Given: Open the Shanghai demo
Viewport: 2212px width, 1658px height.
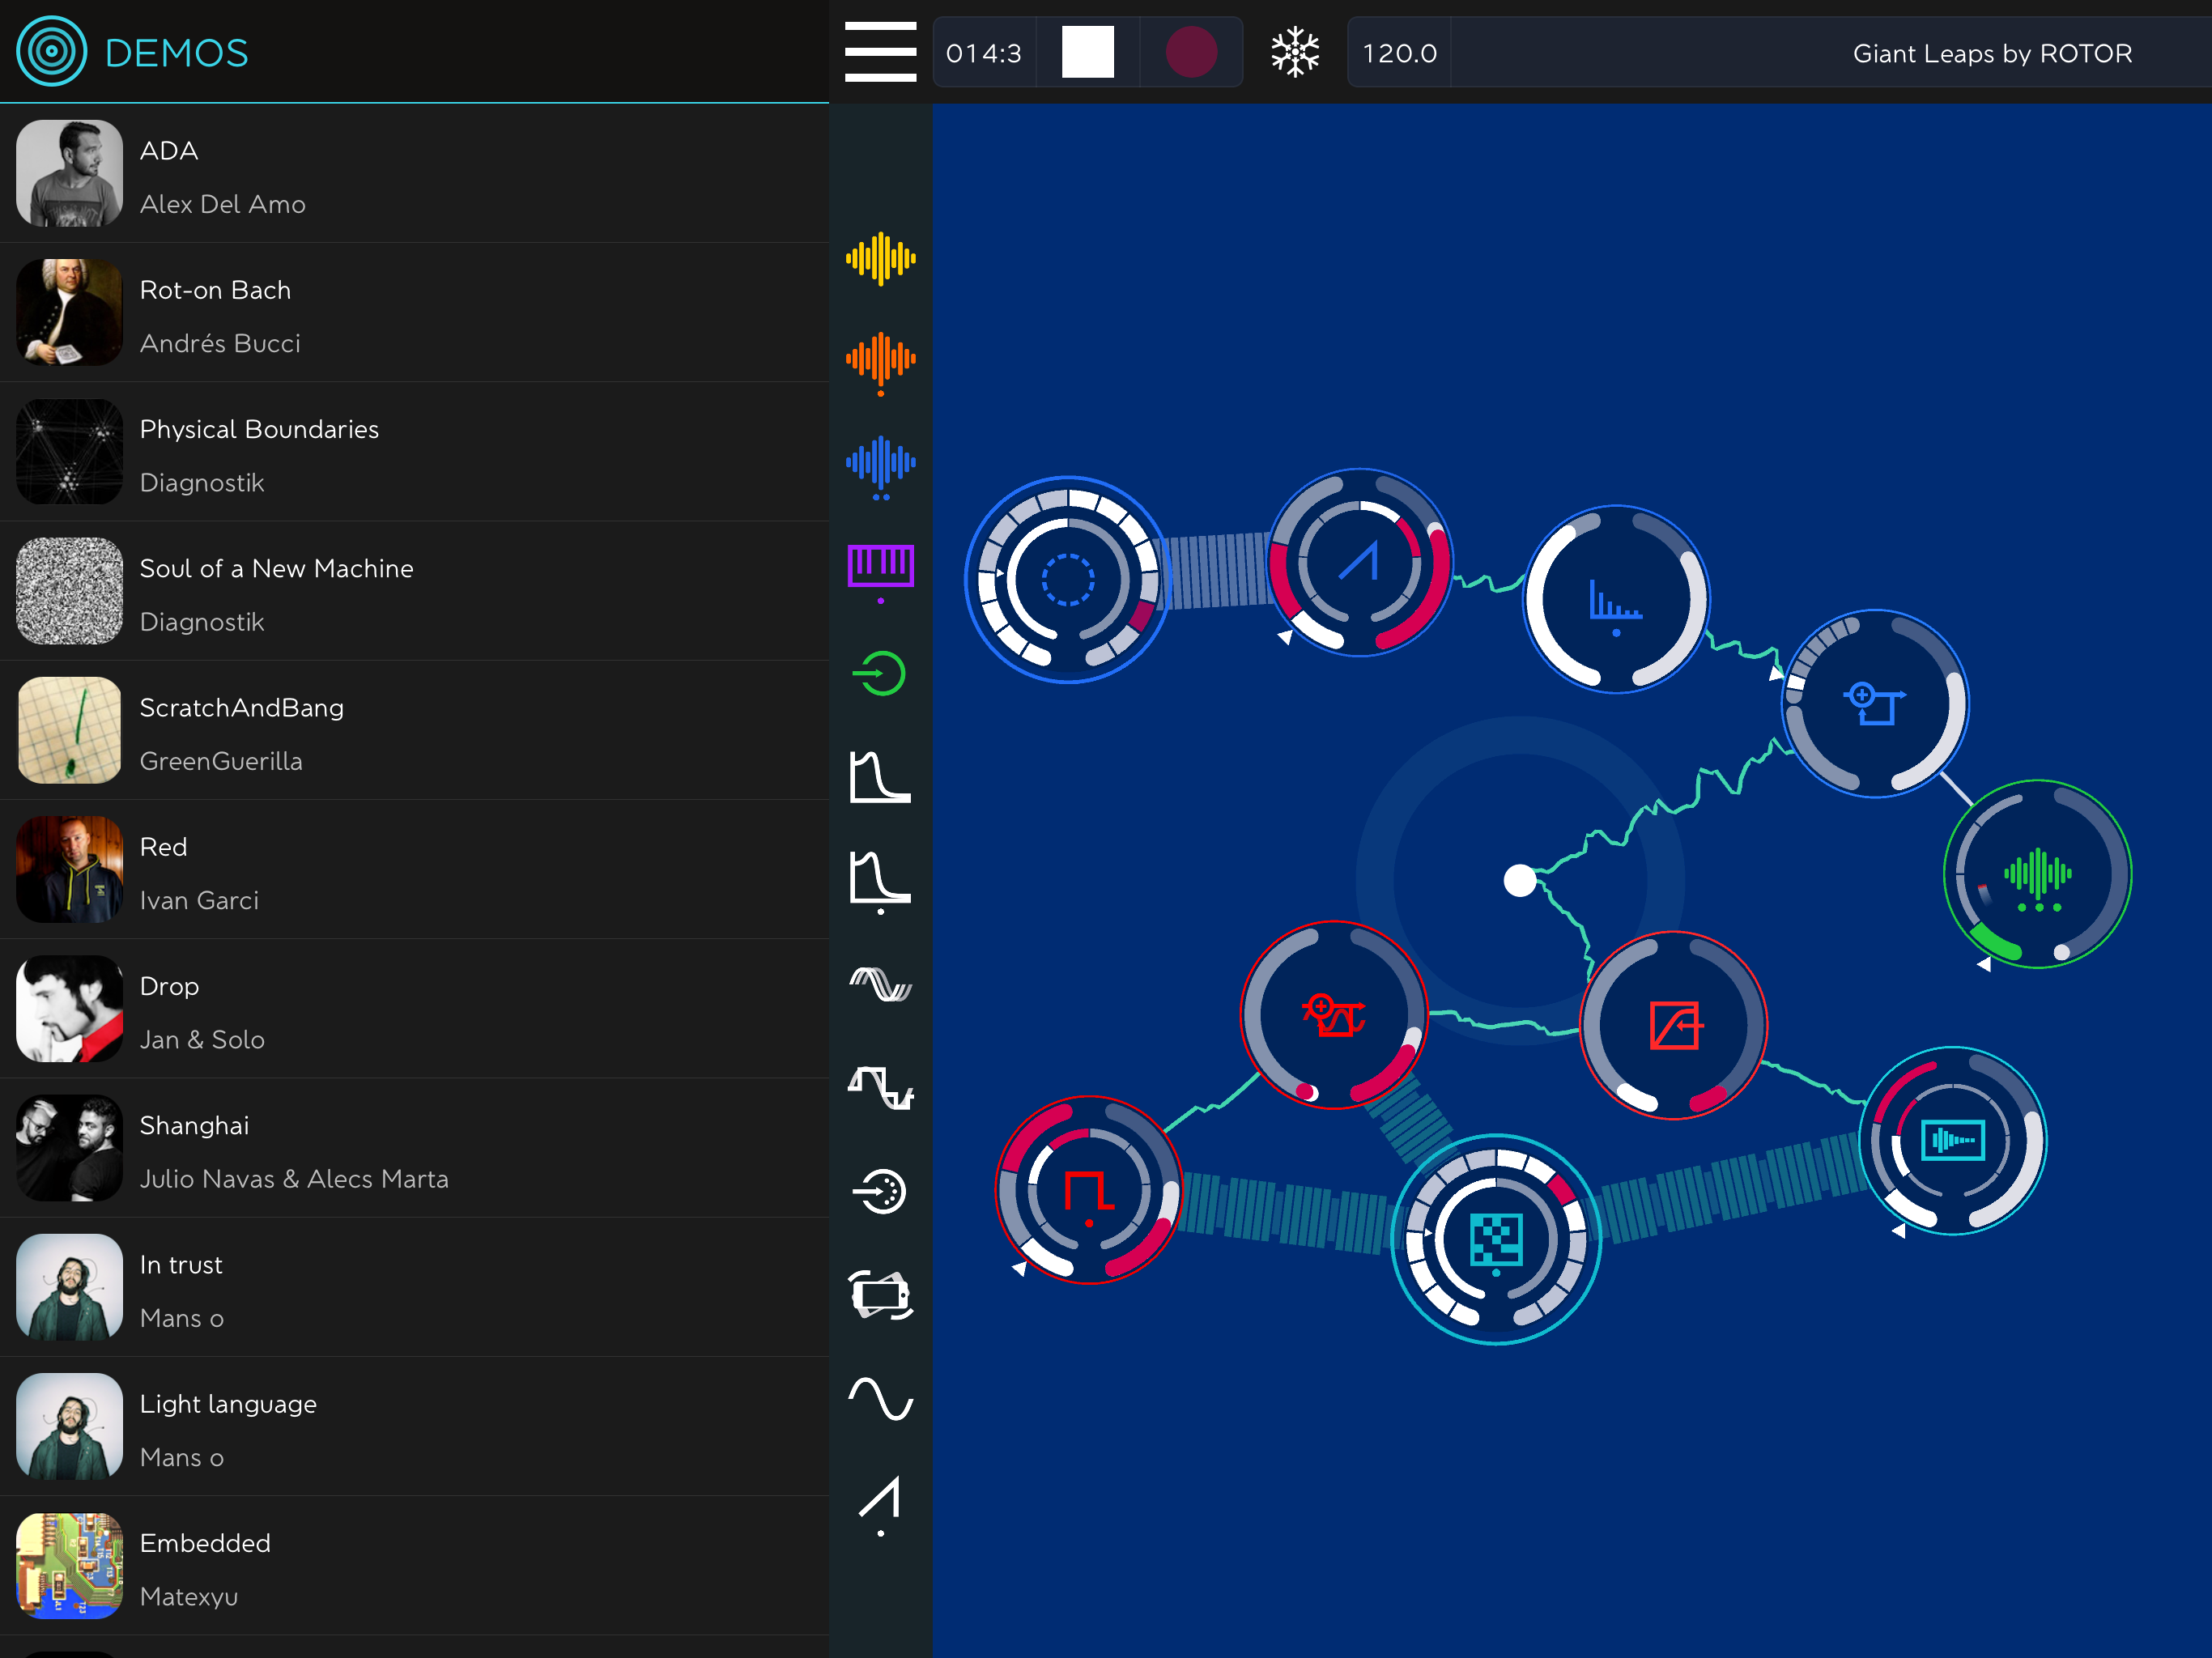Looking at the screenshot, I should point(414,1148).
